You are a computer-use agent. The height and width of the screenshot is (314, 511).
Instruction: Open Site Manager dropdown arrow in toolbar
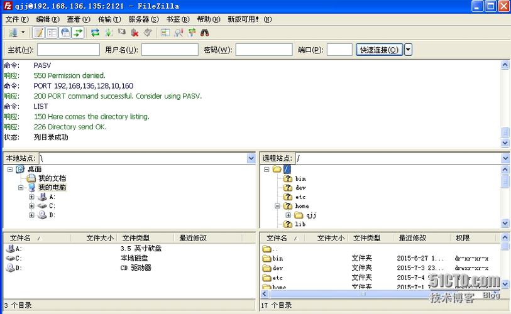tap(23, 33)
